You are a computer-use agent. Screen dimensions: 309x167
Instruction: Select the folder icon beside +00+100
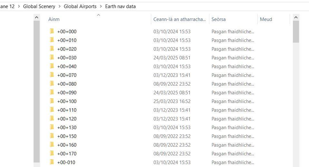coord(52,101)
